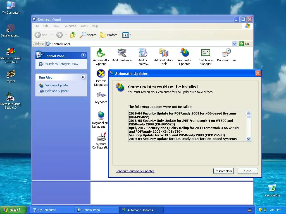Click the Start button

[13, 210]
